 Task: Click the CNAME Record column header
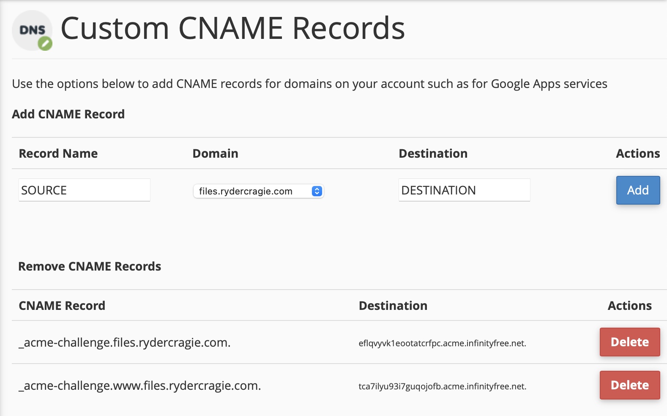pyautogui.click(x=62, y=306)
